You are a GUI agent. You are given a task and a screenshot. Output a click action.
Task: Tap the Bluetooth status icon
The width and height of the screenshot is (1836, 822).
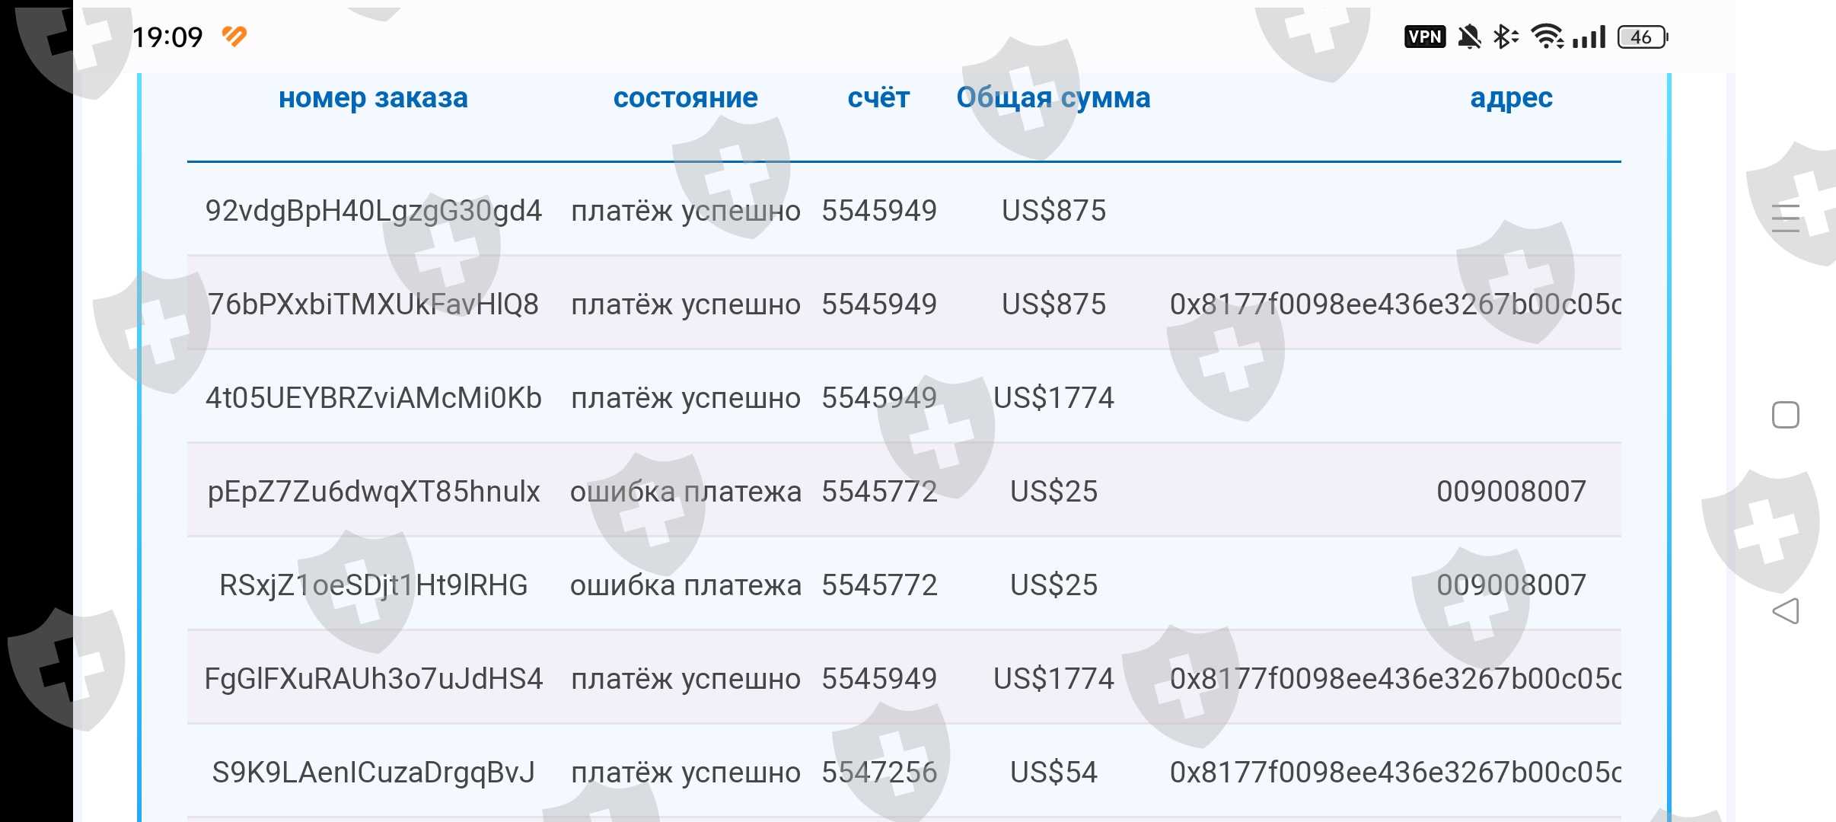[1504, 37]
